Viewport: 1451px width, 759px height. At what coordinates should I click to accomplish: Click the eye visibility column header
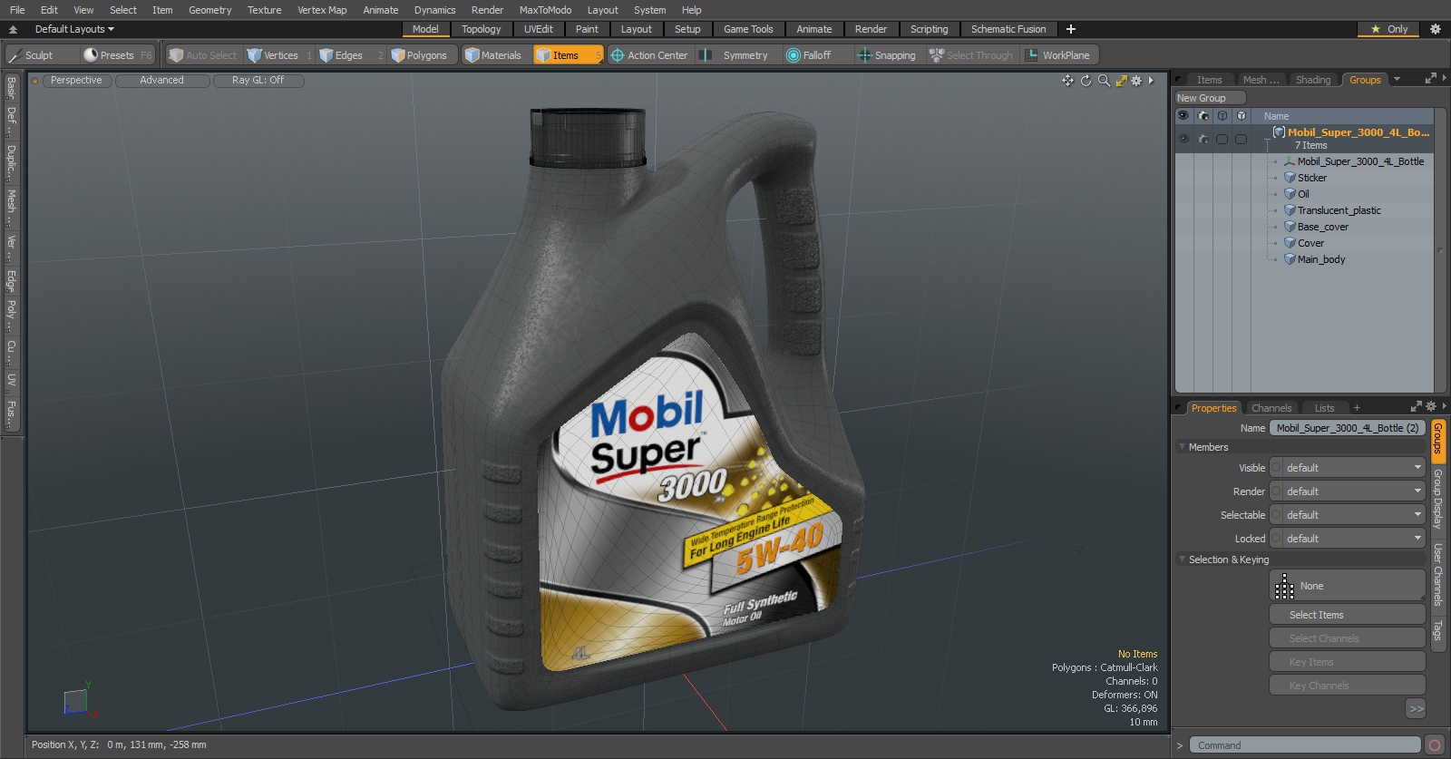(1183, 116)
